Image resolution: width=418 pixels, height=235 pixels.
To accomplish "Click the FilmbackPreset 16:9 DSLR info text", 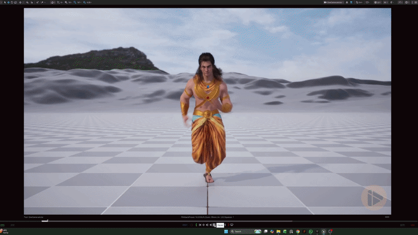I will point(207,217).
